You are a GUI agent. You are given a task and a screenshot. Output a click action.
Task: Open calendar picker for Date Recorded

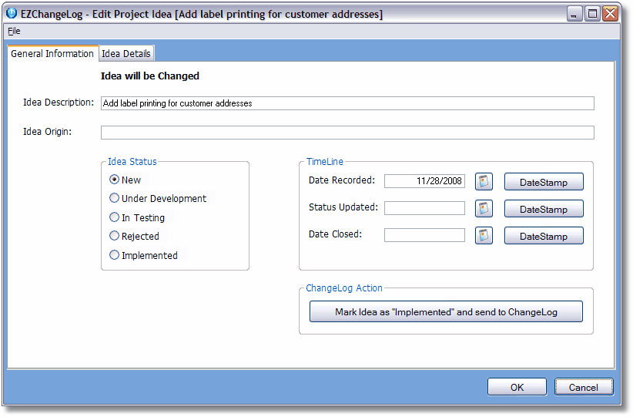484,182
